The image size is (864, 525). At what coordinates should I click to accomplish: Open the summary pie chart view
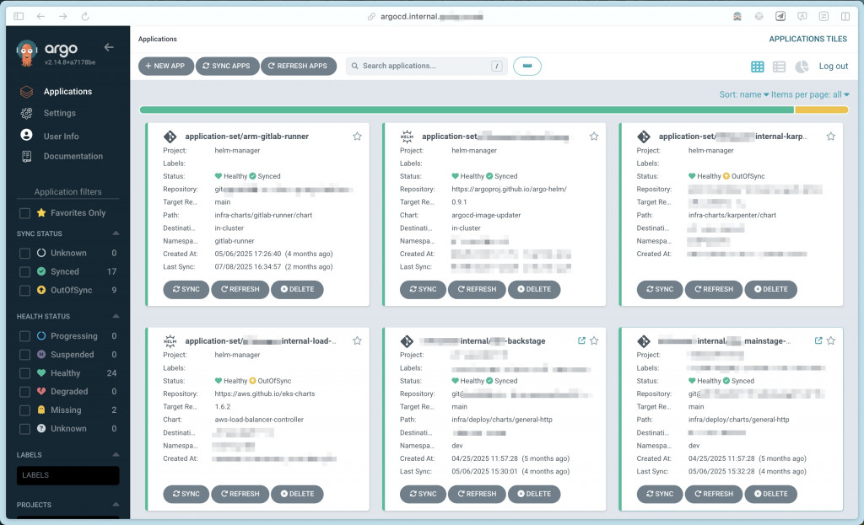coord(802,67)
